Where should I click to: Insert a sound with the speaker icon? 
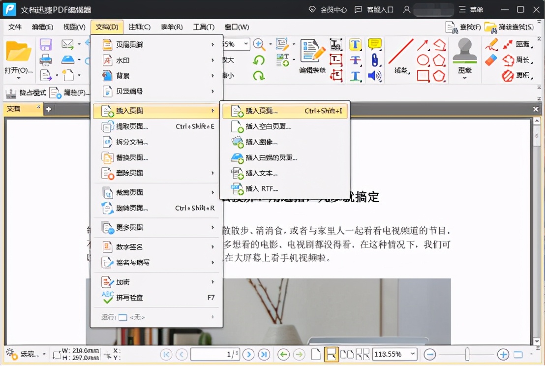pos(374,76)
